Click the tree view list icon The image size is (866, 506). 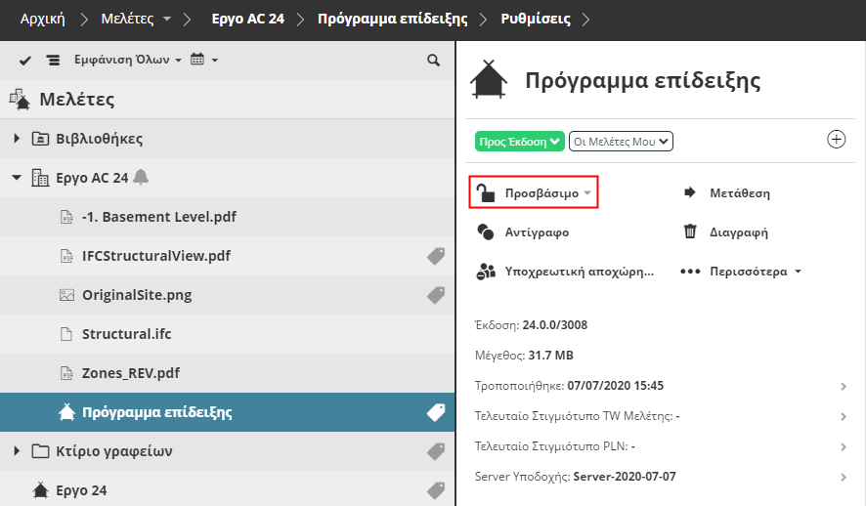[53, 61]
